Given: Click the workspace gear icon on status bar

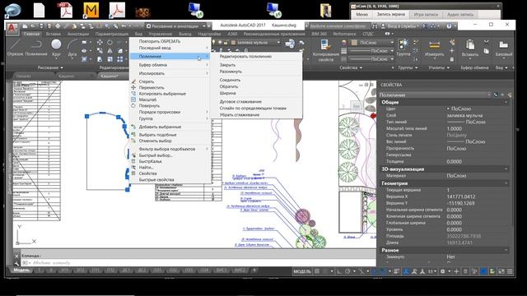Looking at the screenshot, I should click(443, 271).
